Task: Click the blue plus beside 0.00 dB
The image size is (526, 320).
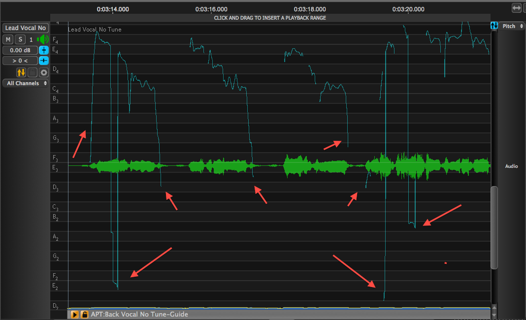Action: pos(44,50)
